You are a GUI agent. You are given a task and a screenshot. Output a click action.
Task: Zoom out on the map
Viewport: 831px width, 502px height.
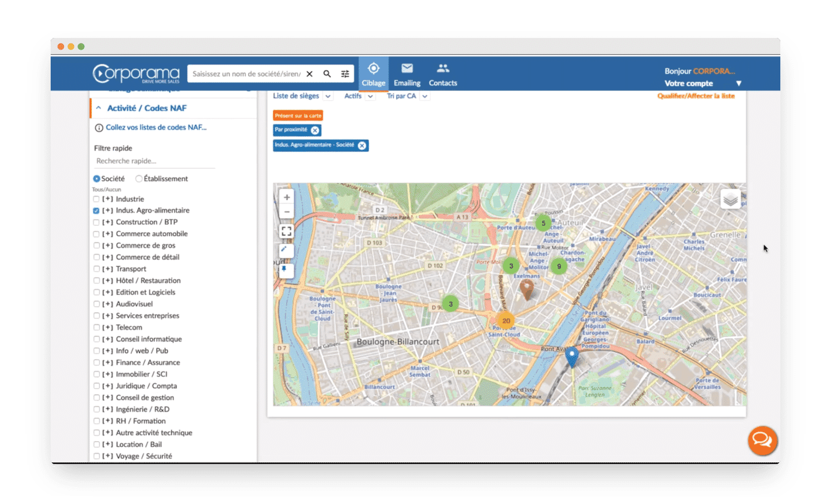coord(287,212)
